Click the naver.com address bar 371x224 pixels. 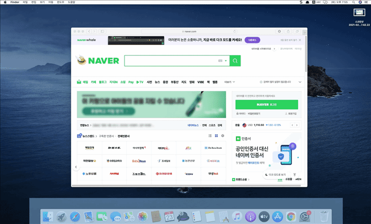pos(189,31)
